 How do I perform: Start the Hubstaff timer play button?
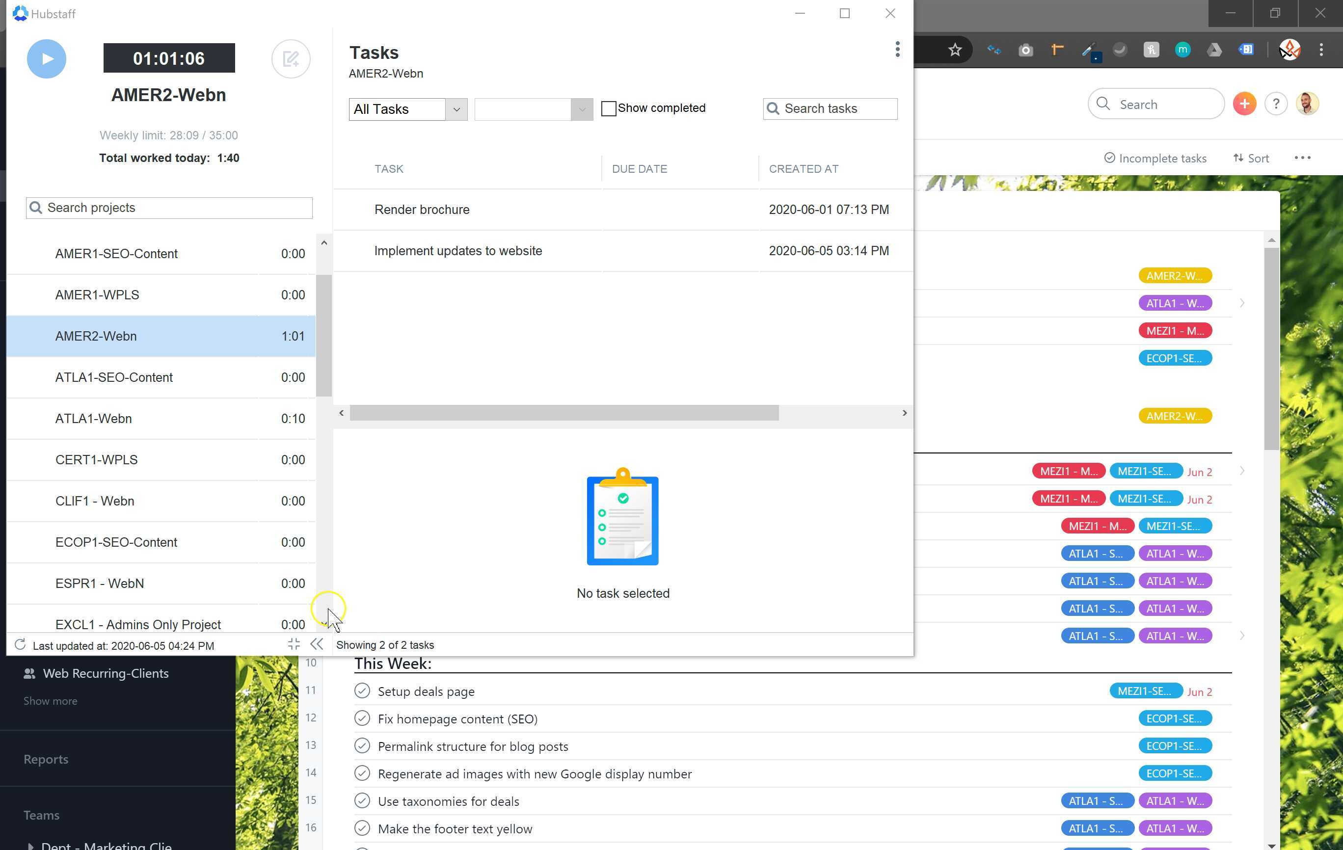click(x=46, y=58)
